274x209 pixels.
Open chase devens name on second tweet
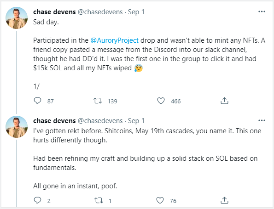(x=54, y=121)
